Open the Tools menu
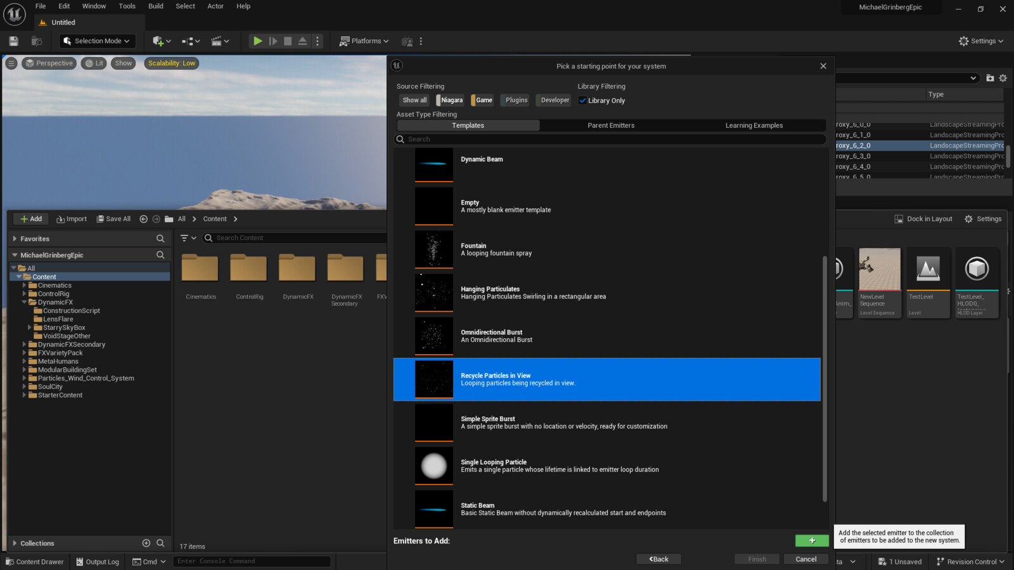The height and width of the screenshot is (570, 1014). tap(127, 6)
